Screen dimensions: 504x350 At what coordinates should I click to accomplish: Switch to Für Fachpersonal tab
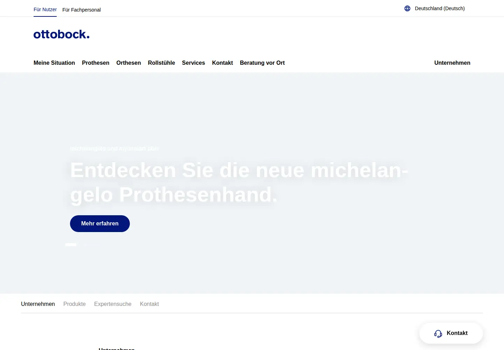(82, 10)
